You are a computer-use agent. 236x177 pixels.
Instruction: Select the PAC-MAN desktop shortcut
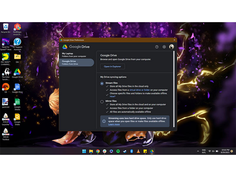(x=6, y=59)
